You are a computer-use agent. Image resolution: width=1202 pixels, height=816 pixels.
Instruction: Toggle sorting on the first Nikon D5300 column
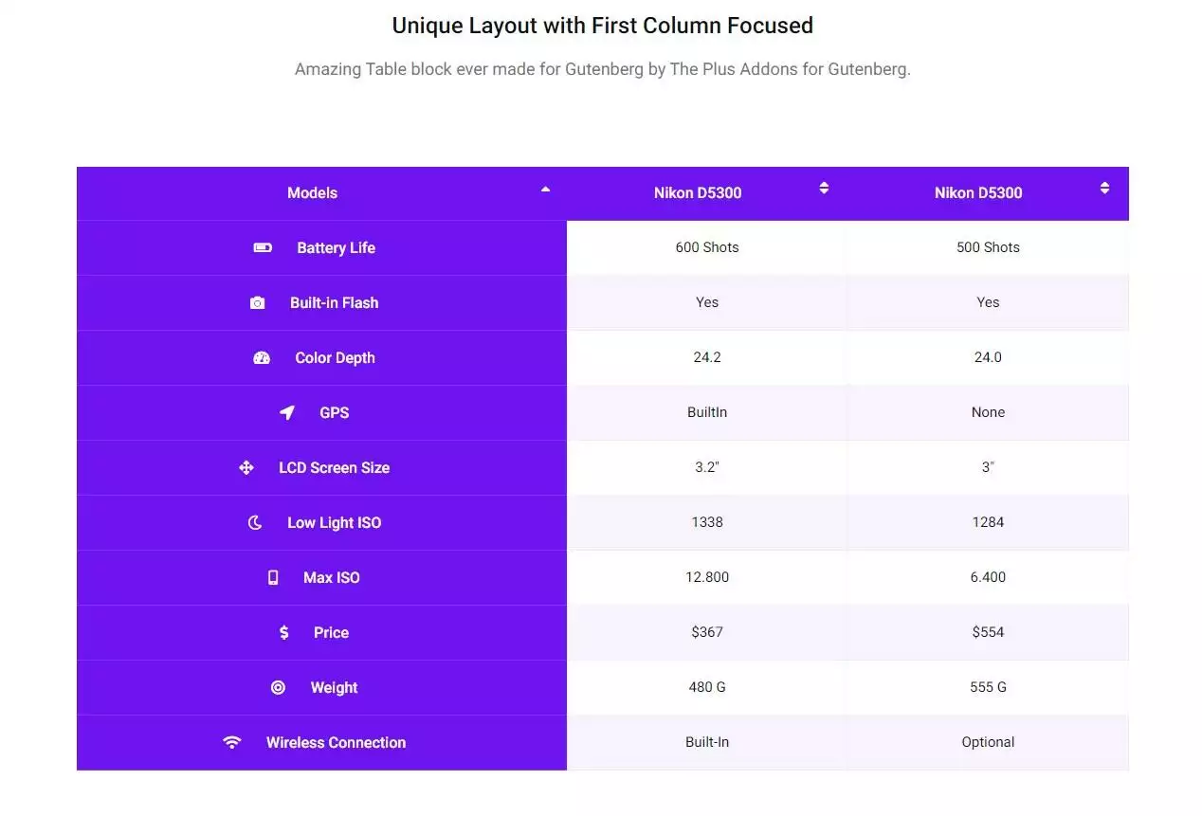[824, 188]
